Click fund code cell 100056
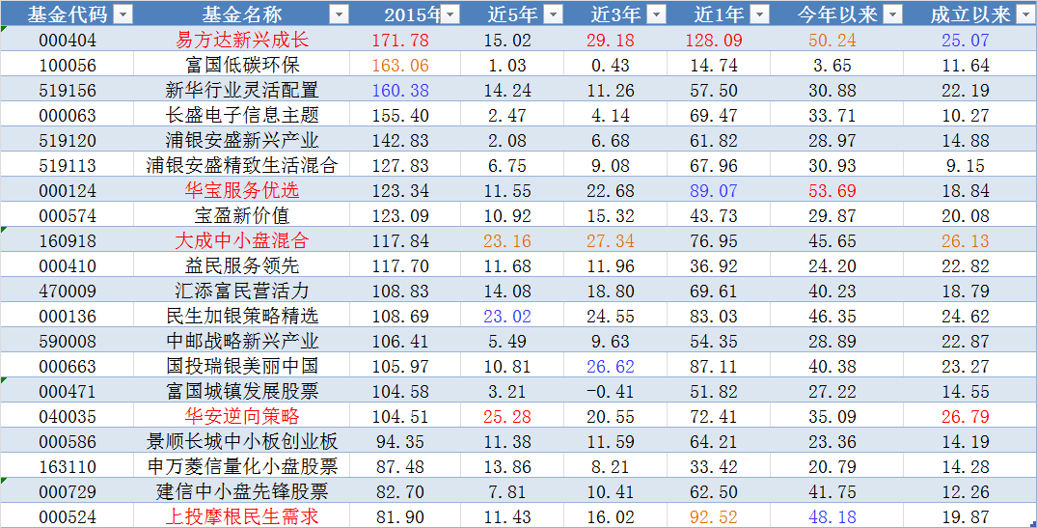This screenshot has height=528, width=1037. 68,66
